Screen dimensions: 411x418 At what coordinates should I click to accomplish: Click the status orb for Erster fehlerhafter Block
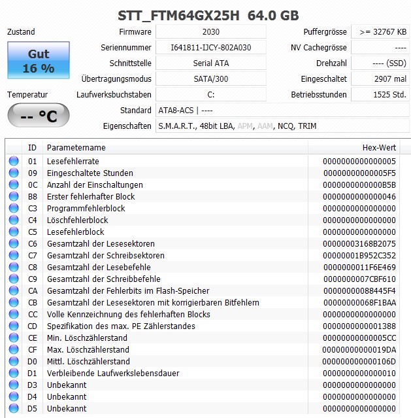click(14, 196)
